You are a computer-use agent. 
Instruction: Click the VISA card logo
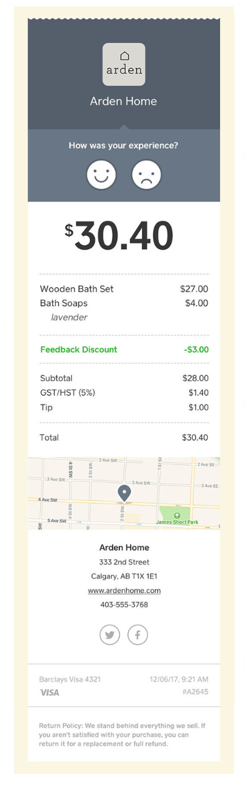pyautogui.click(x=50, y=692)
